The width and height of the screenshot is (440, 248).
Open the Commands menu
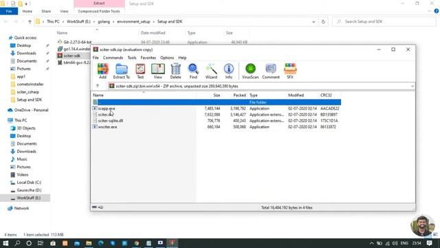[x=113, y=58]
